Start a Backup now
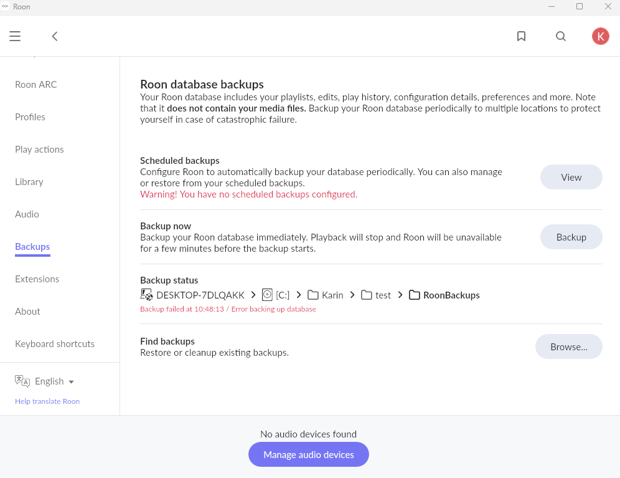620x478 pixels. pyautogui.click(x=571, y=237)
